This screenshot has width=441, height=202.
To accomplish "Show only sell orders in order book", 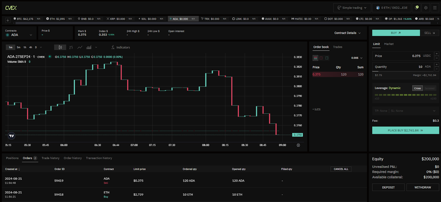I will [x=321, y=58].
